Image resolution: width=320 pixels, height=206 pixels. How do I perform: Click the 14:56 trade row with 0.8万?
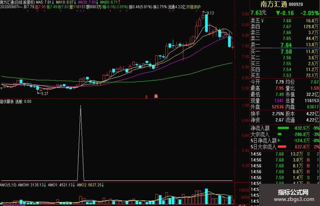tap(284, 172)
